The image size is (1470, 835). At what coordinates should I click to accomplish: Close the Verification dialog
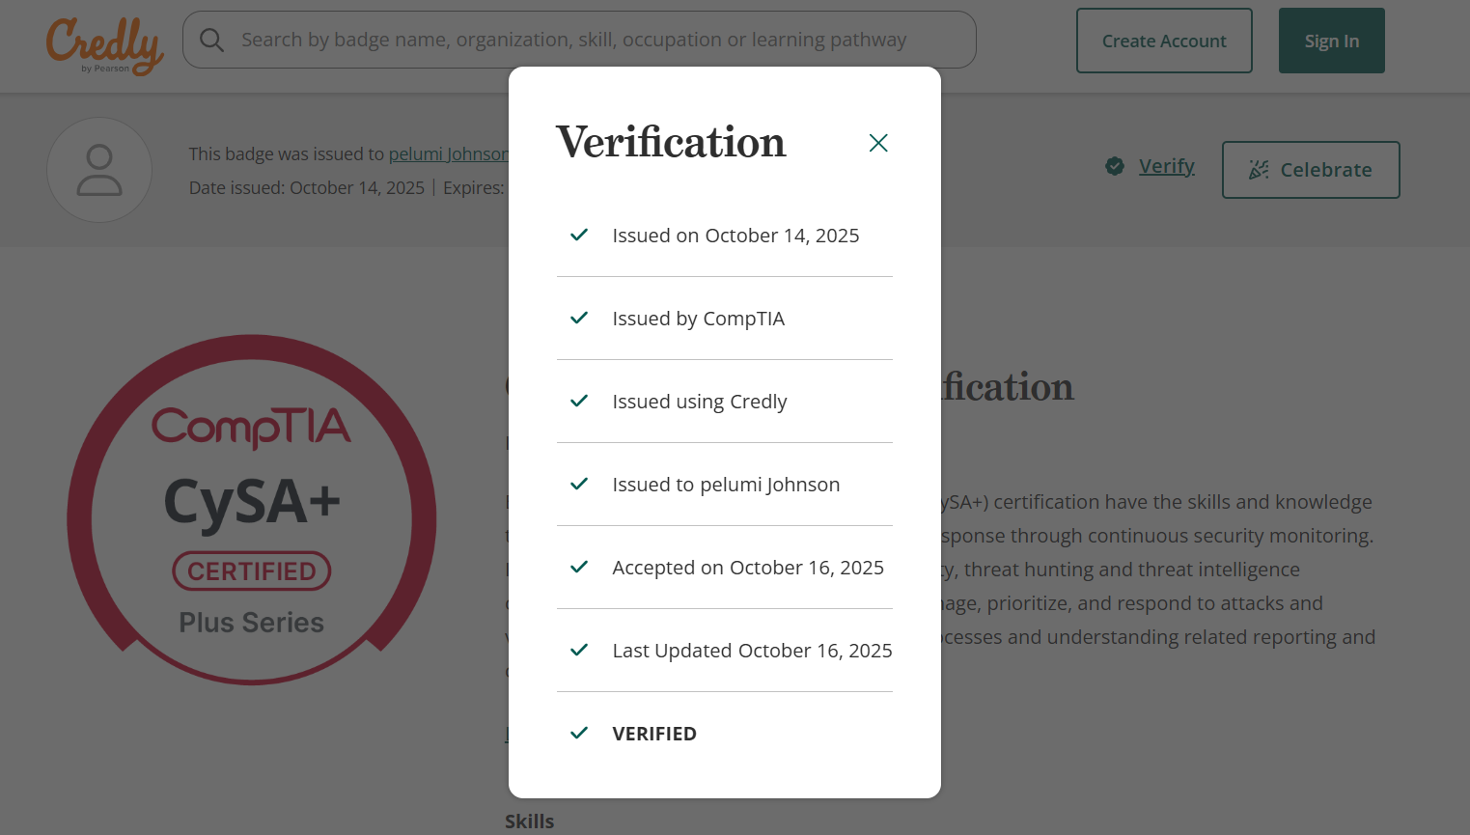(877, 142)
